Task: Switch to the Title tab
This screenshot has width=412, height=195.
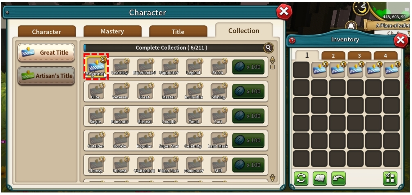Action: [178, 31]
